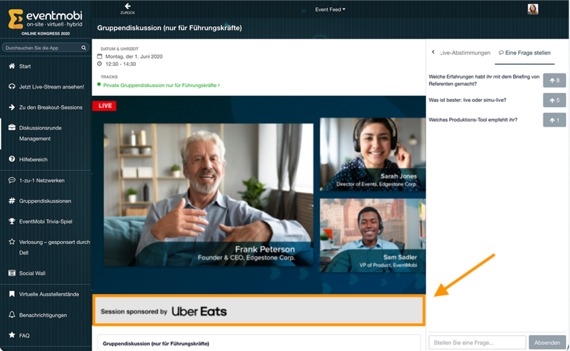Click the Verlosung star outline icon

(x=12, y=242)
